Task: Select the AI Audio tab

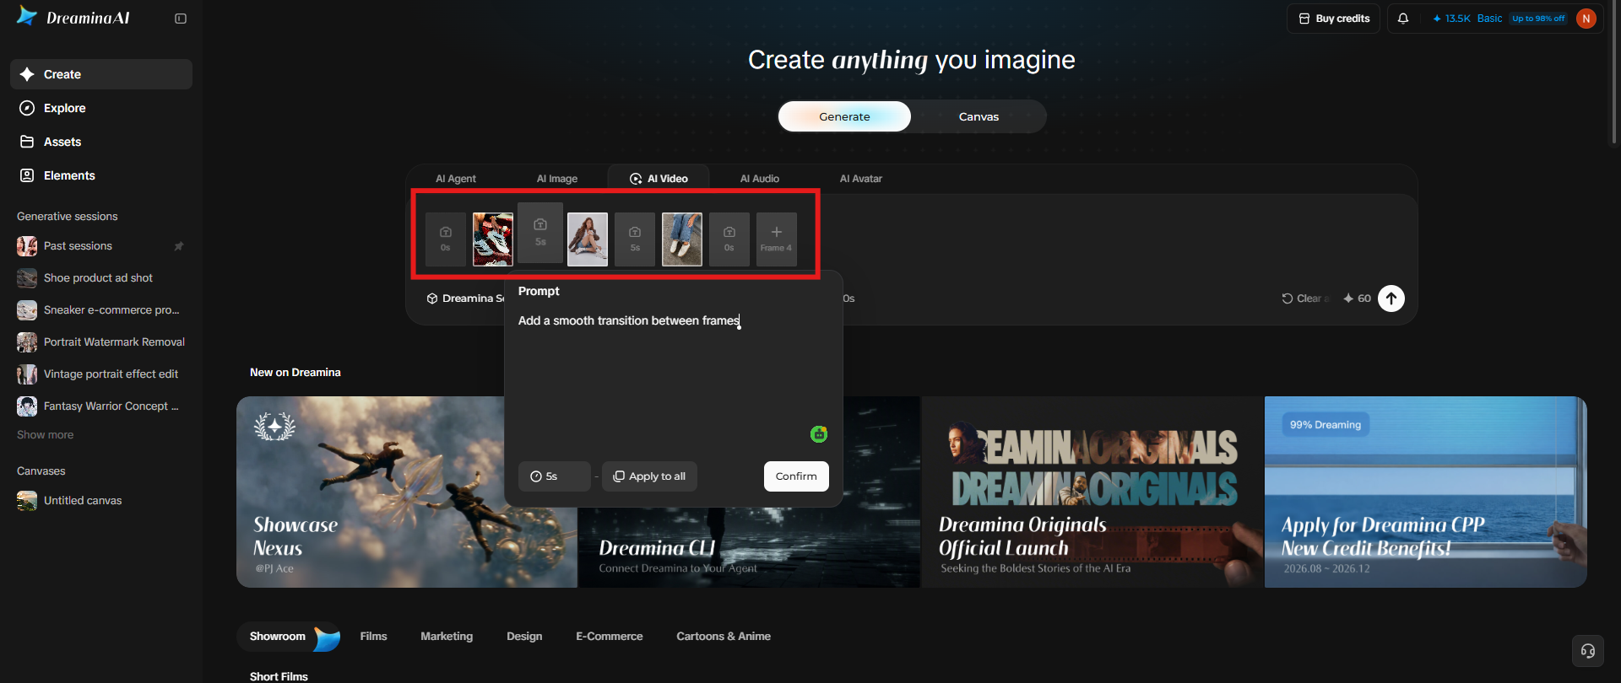Action: pyautogui.click(x=760, y=179)
